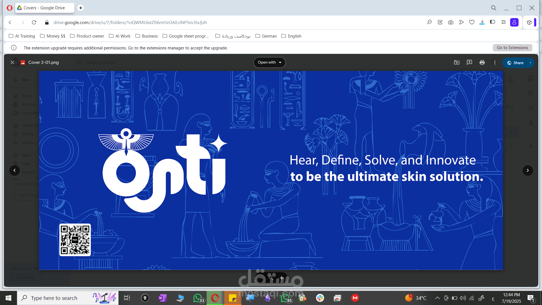Zoom in with the plus button
The width and height of the screenshot is (542, 305).
coord(281,278)
